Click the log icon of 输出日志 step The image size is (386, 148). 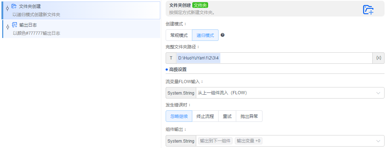(14, 25)
